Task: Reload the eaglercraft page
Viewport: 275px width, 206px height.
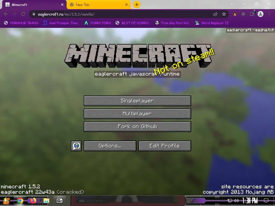Action: pyautogui.click(x=23, y=14)
